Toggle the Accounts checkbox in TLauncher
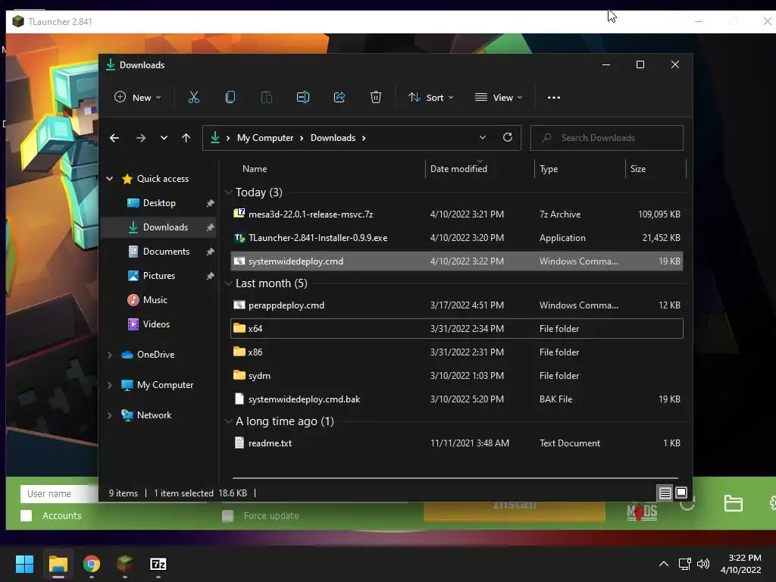This screenshot has width=776, height=582. click(x=27, y=515)
